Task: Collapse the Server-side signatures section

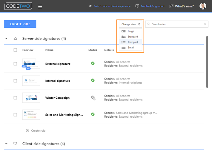Action: click(x=6, y=39)
